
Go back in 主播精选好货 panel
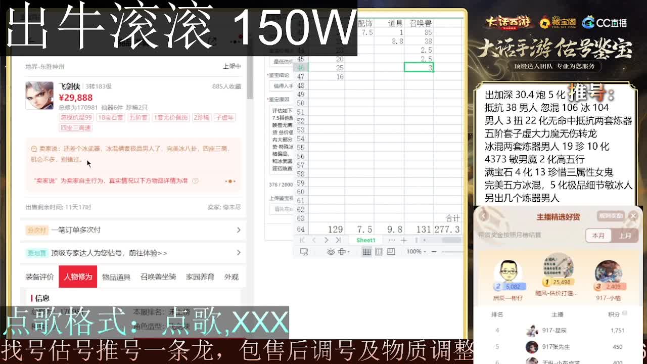(x=484, y=216)
